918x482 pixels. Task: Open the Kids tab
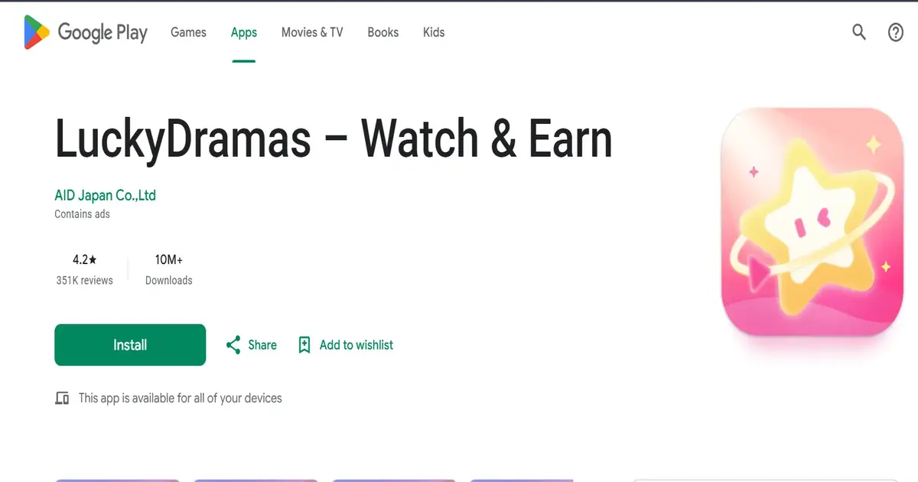click(434, 32)
